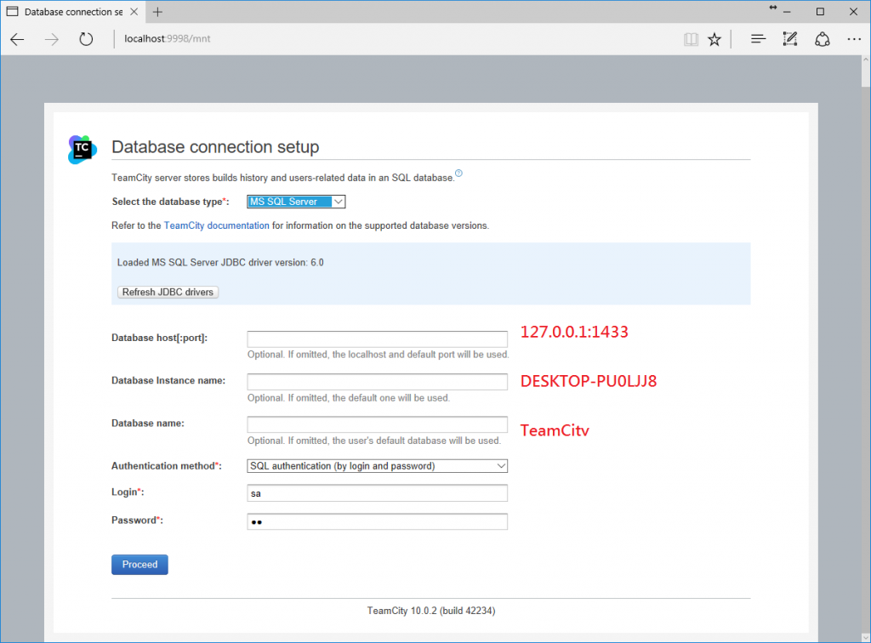
Task: Open the database type MS SQL Server dropdown
Action: point(296,202)
